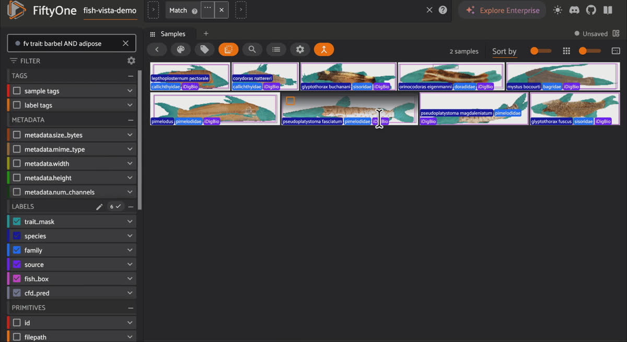Collapse the LABELS section
This screenshot has width=627, height=342.
[x=131, y=207]
